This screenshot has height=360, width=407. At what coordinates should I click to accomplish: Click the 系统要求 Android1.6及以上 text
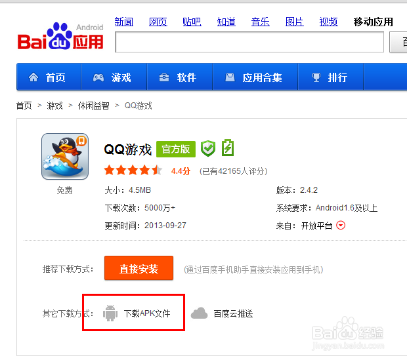pyautogui.click(x=326, y=208)
